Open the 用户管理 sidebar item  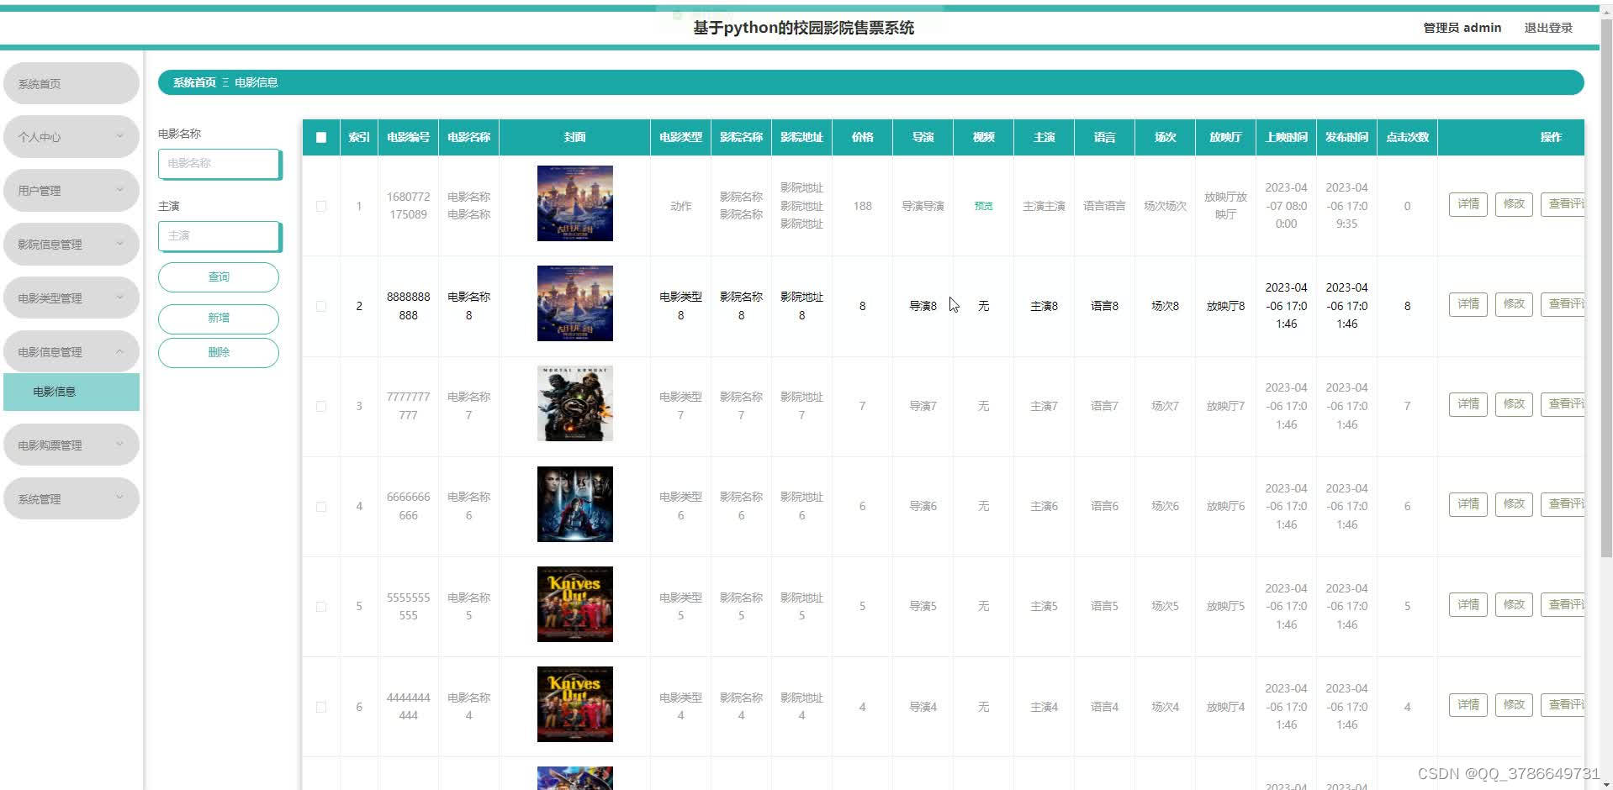tap(71, 191)
